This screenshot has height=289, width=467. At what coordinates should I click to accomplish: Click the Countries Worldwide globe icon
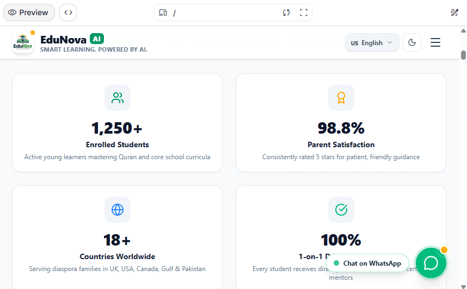118,210
